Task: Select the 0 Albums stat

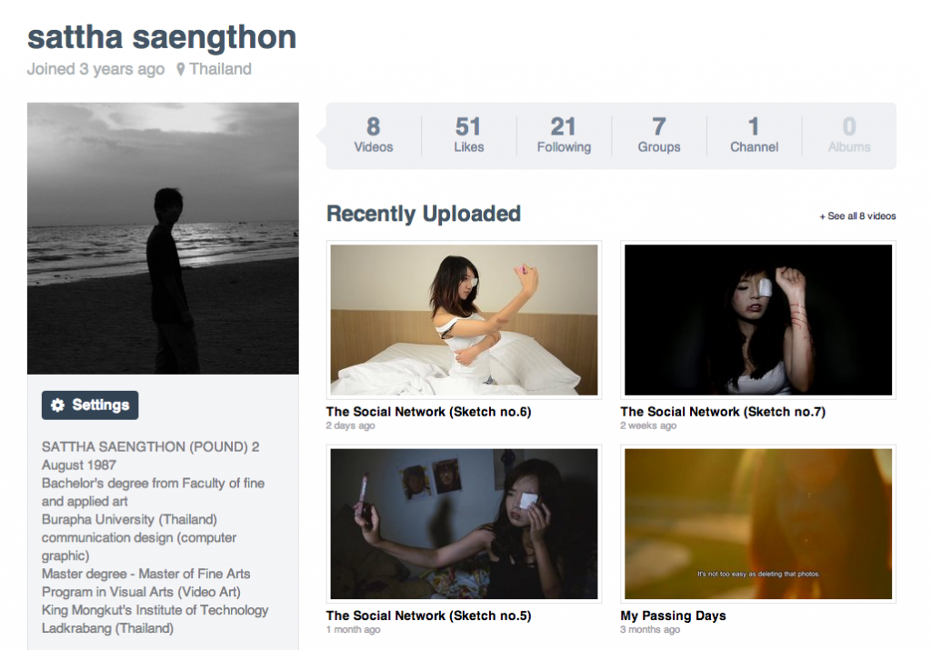Action: (849, 135)
